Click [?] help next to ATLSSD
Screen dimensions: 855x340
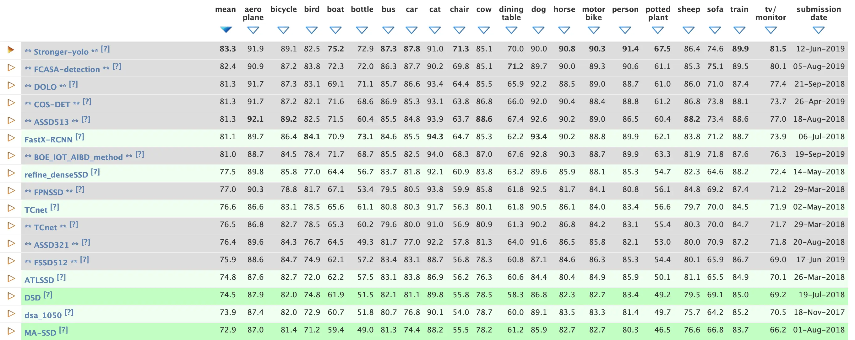tap(61, 278)
